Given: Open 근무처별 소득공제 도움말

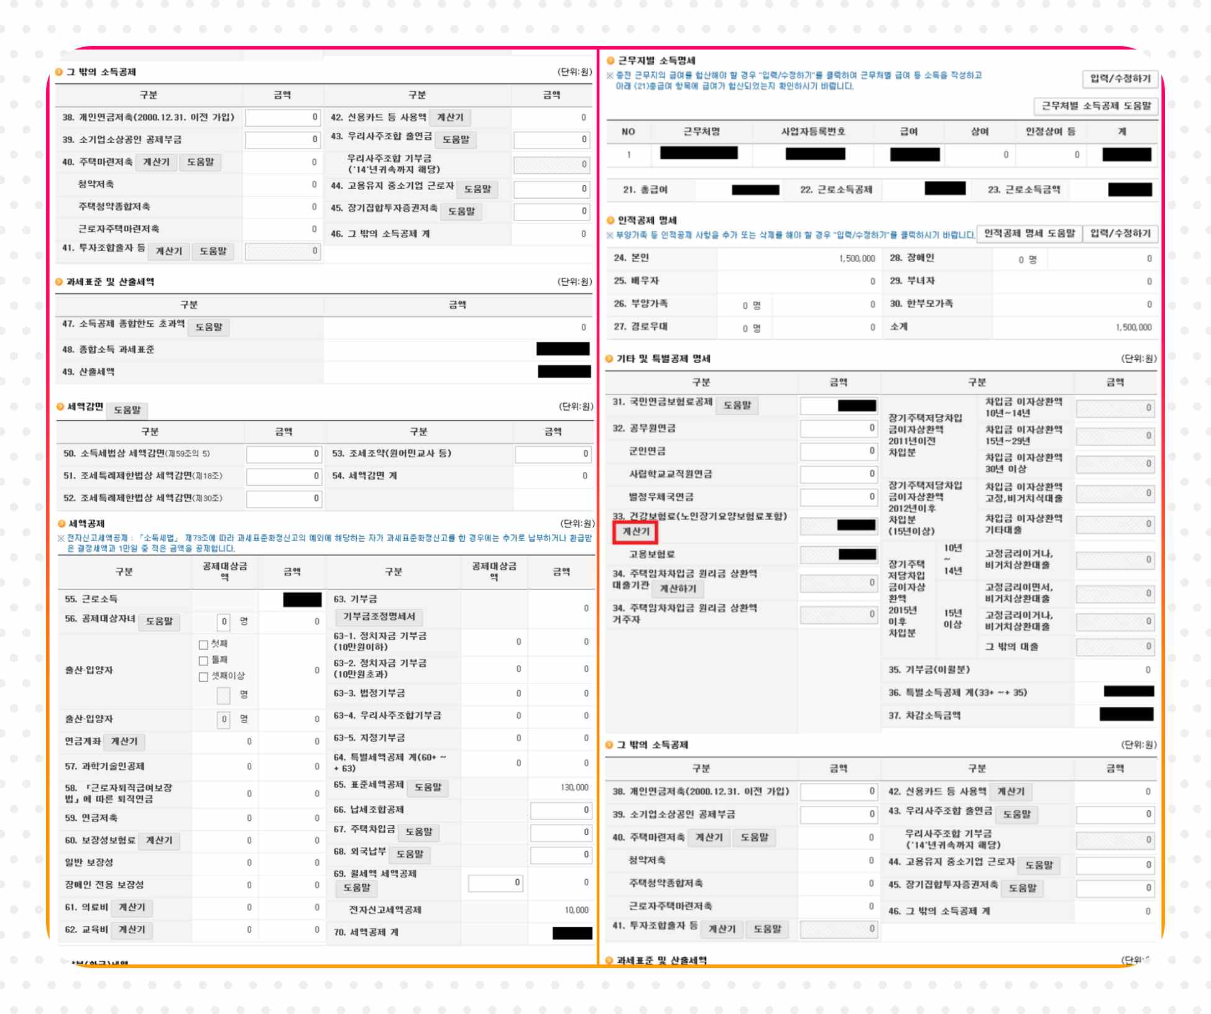Looking at the screenshot, I should coord(1096,106).
